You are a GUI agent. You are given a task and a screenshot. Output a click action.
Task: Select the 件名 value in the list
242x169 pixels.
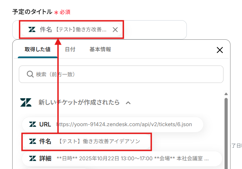click(x=87, y=141)
